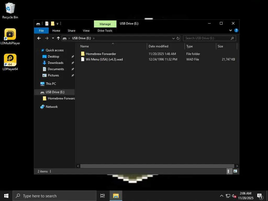Click the Wii Menu wad file icon

coord(83,59)
